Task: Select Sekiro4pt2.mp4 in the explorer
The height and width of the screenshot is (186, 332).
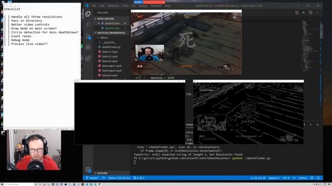Action: point(112,71)
